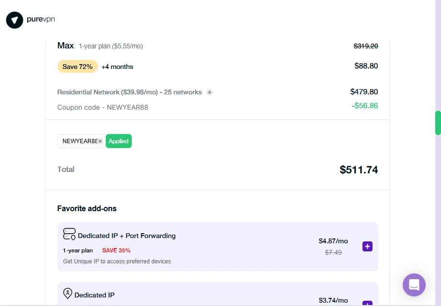The image size is (441, 306).
Task: Click the Favorite add-ons heading
Action: click(x=87, y=208)
